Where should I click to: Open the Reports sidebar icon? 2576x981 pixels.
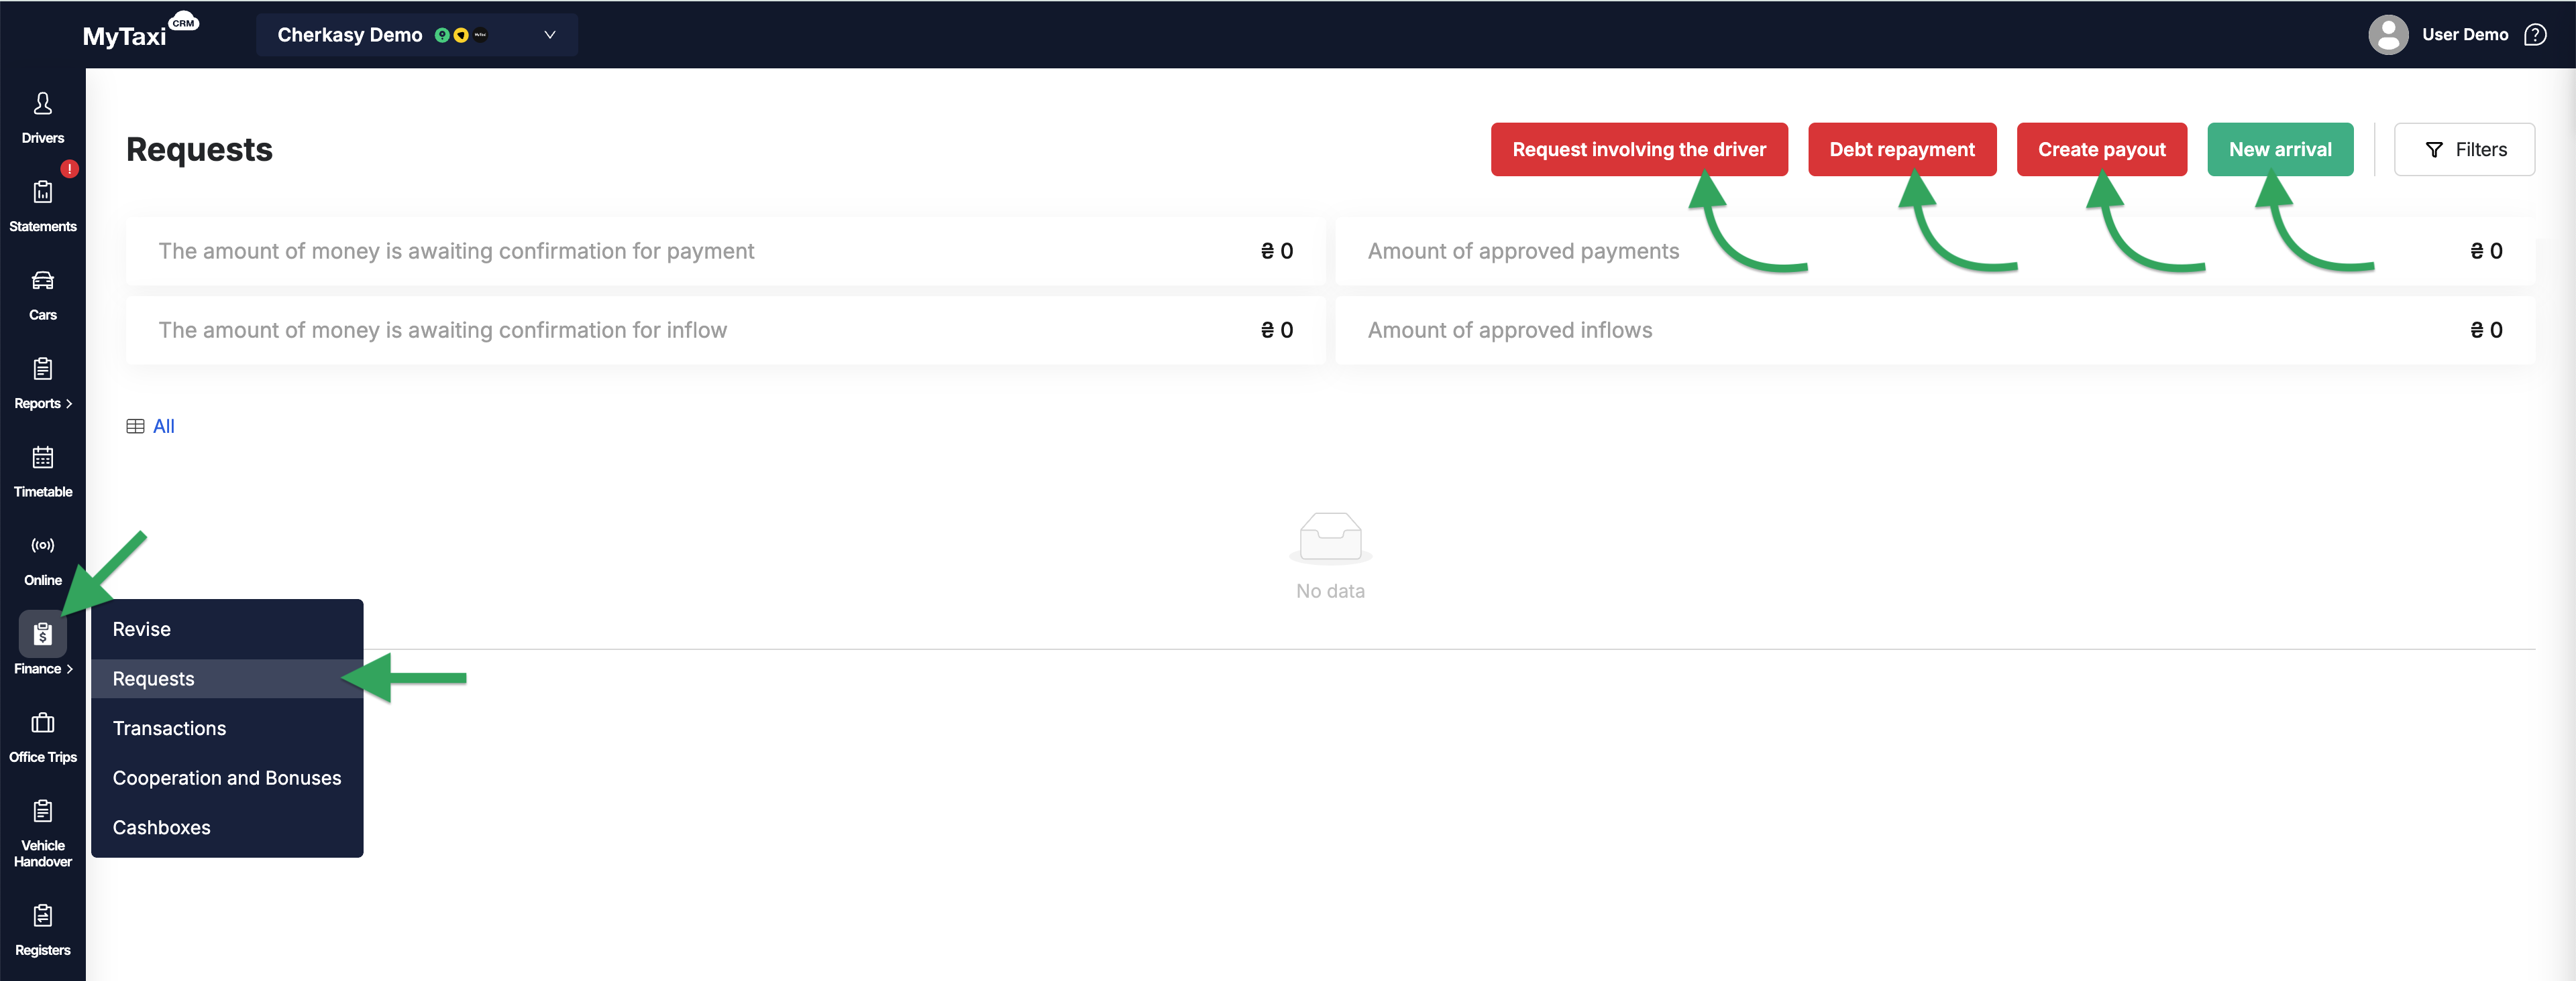[42, 369]
